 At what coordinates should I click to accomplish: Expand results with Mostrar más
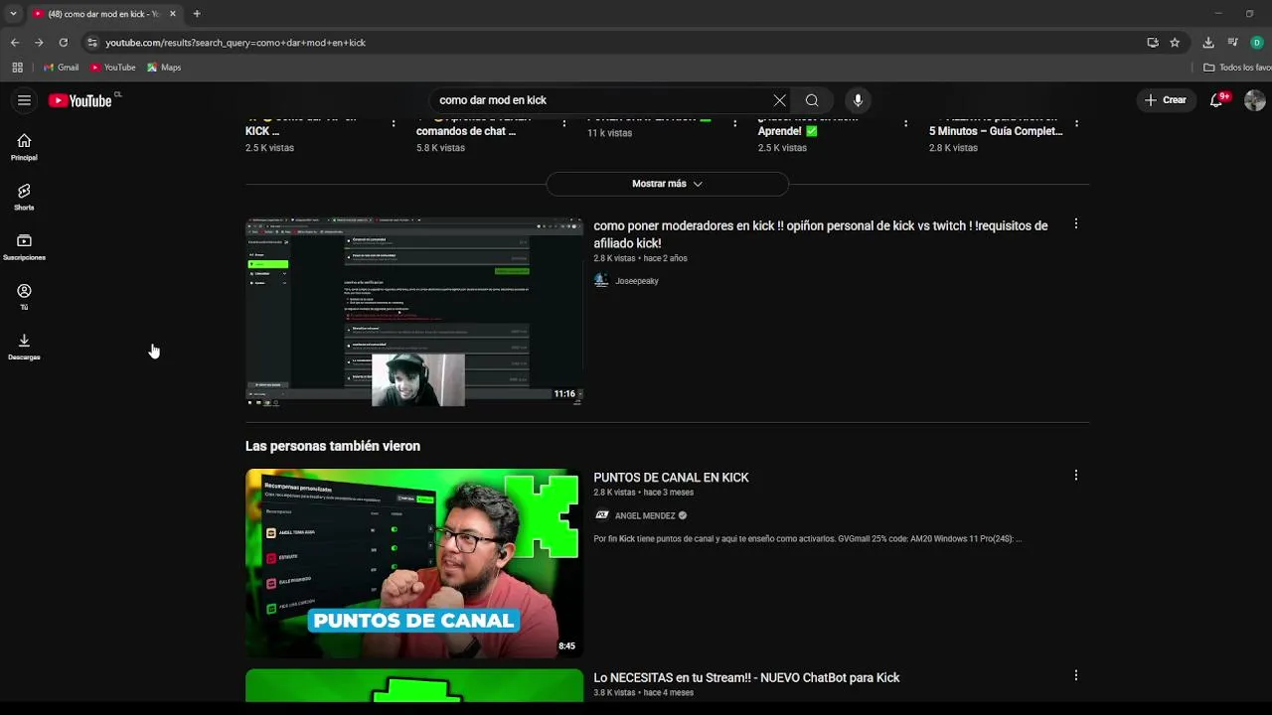667,184
